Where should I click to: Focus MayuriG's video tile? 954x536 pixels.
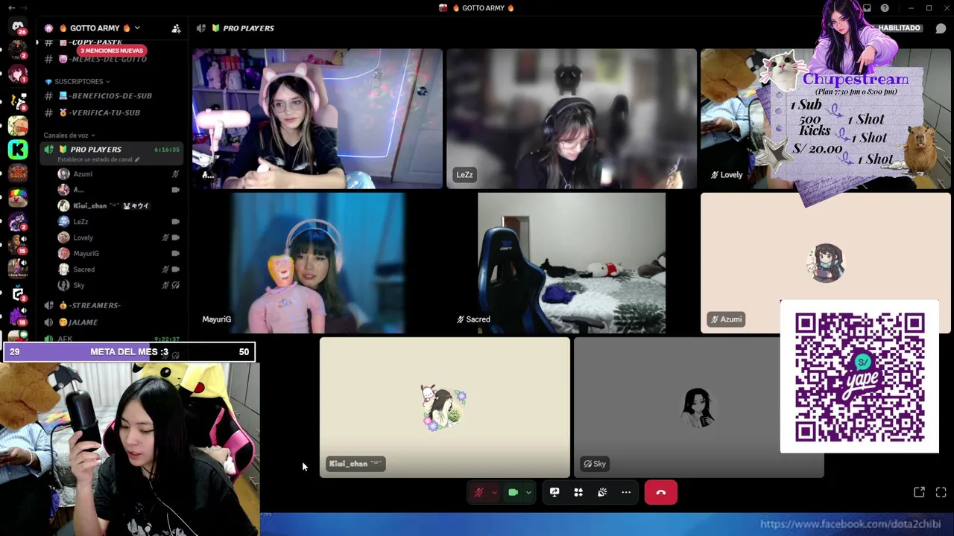point(318,263)
